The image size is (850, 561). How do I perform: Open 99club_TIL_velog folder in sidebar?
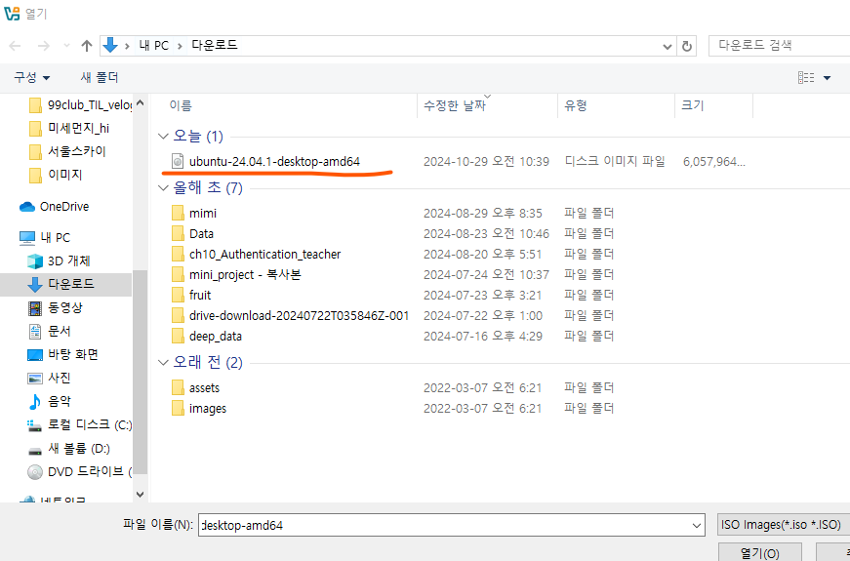80,105
